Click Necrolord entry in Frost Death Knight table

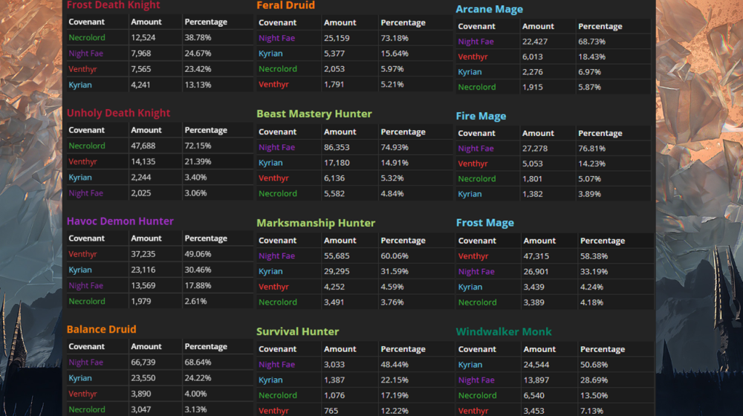coord(86,37)
